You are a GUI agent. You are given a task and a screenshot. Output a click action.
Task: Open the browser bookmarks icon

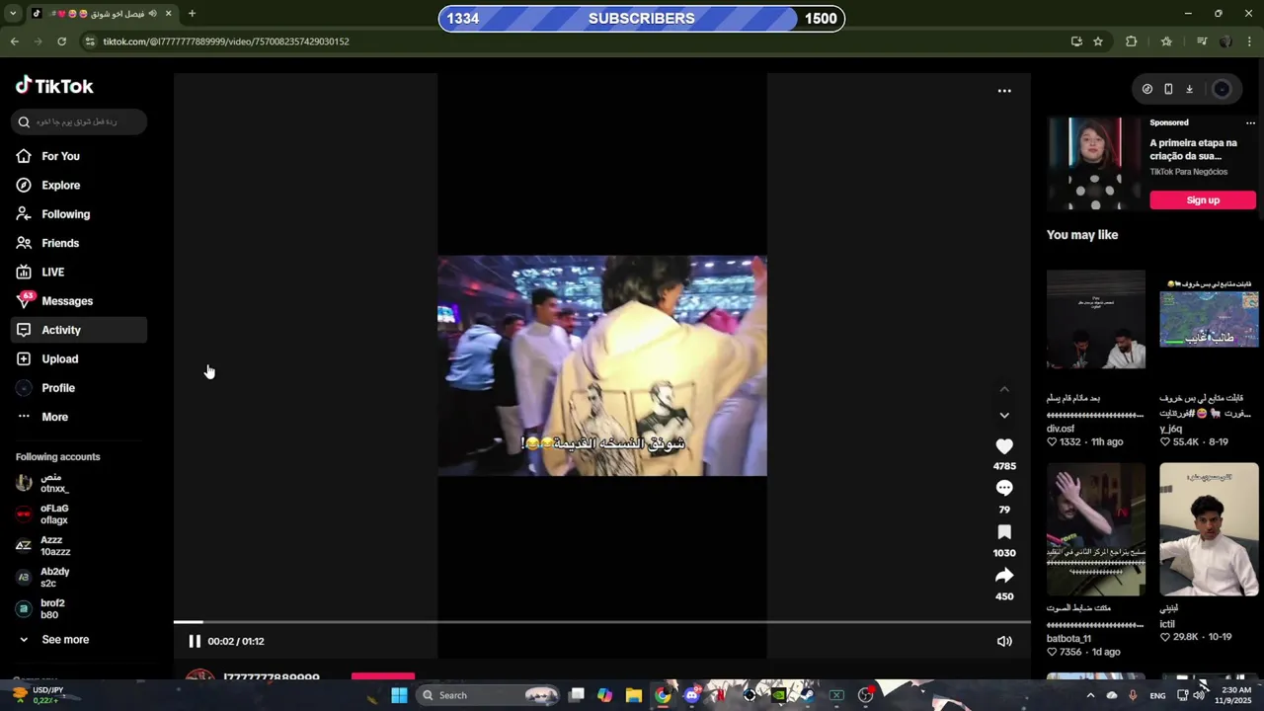[1166, 41]
